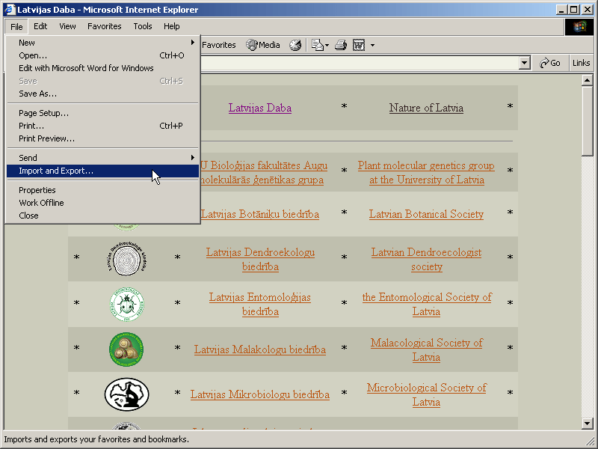Click the vertical scrollbar up arrow
Screen dimensions: 598x449
click(x=587, y=80)
